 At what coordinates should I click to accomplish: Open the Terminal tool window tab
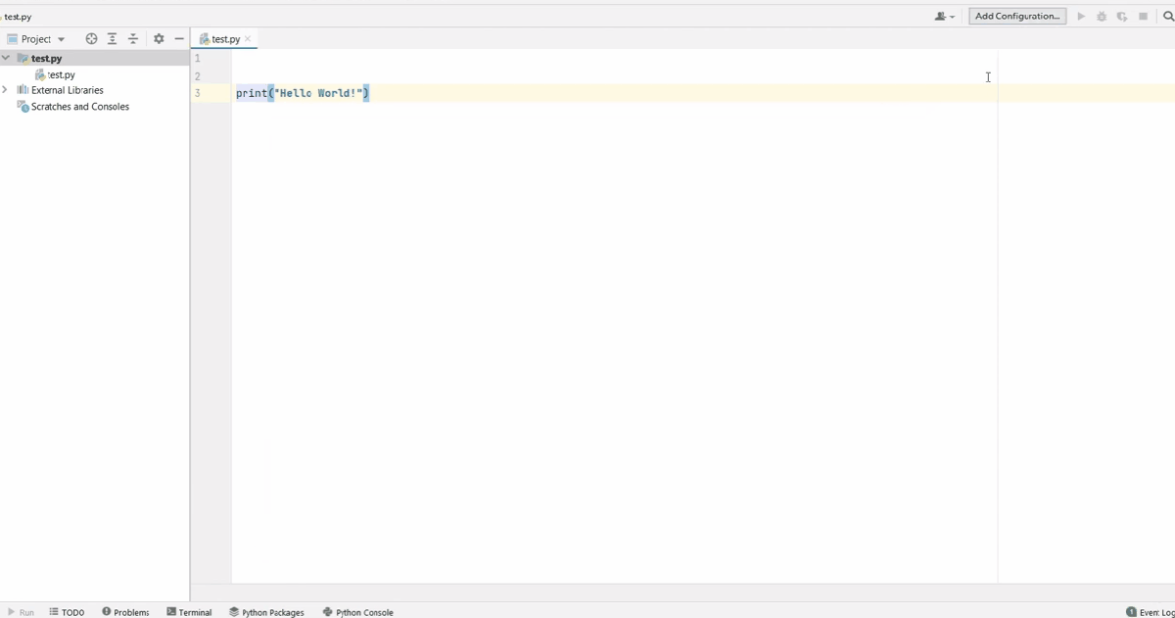189,612
